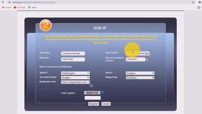Click the 'Place of Occurence of Birth/Death' label
The image size is (202, 114).
[x=56, y=67]
